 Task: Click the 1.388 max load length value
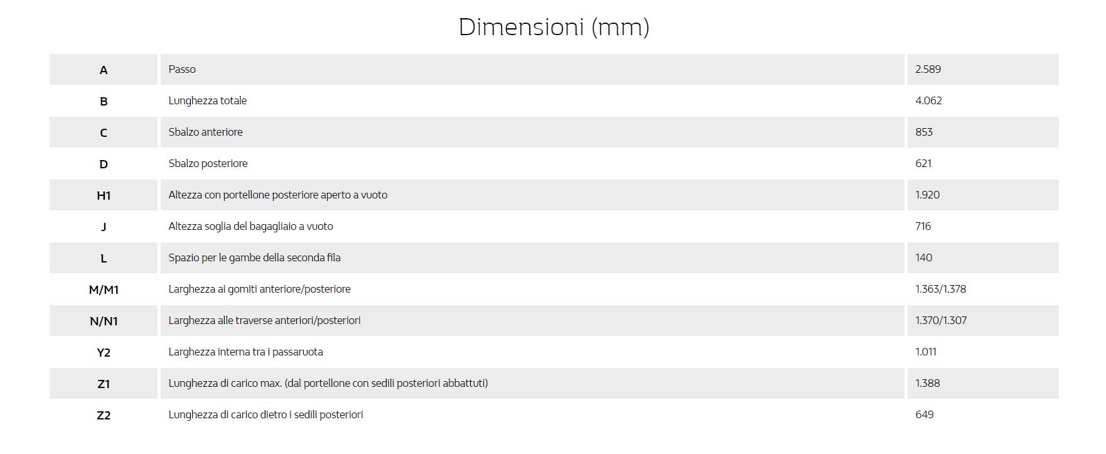[927, 384]
